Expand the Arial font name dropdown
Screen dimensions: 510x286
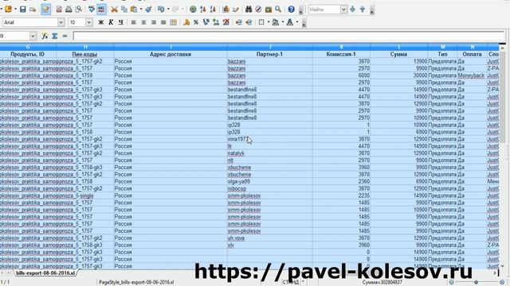click(x=61, y=22)
